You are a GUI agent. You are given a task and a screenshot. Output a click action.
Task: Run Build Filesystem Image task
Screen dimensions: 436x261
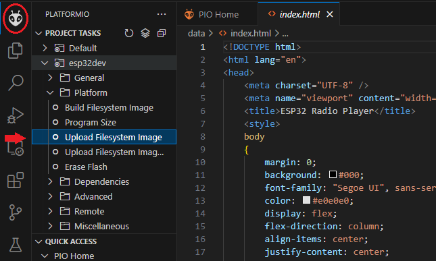[104, 108]
